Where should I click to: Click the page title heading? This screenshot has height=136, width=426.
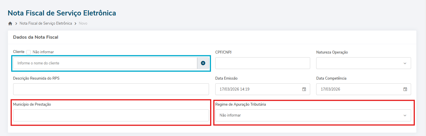[62, 13]
